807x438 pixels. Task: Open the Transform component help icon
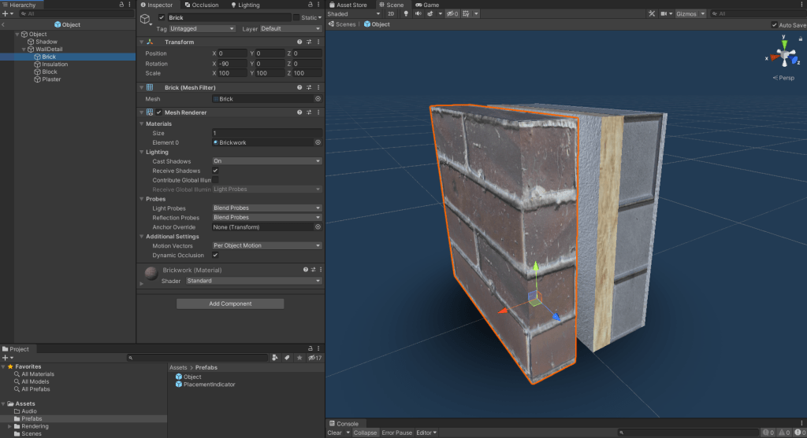[x=299, y=42]
